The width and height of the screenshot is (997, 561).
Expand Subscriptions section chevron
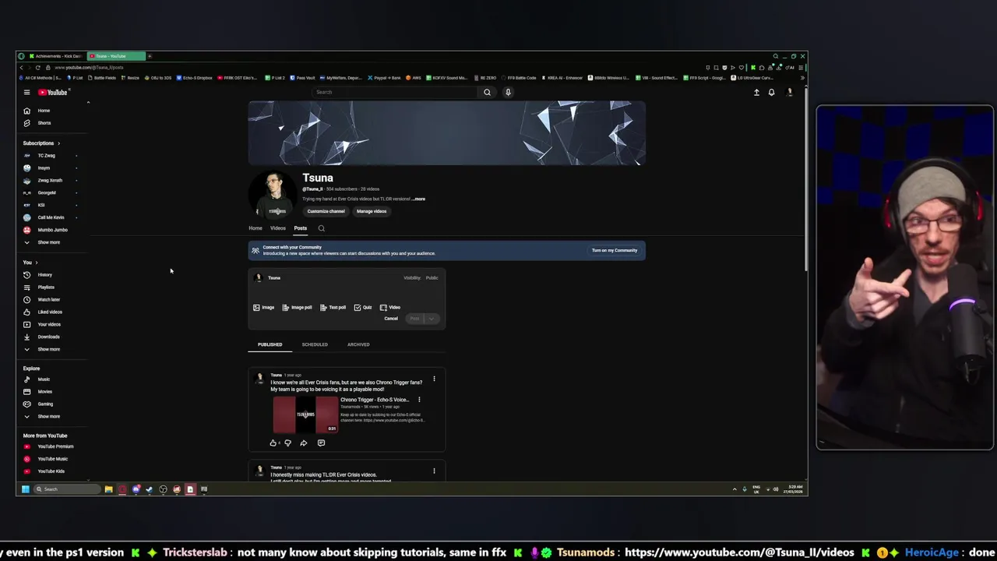pyautogui.click(x=58, y=143)
